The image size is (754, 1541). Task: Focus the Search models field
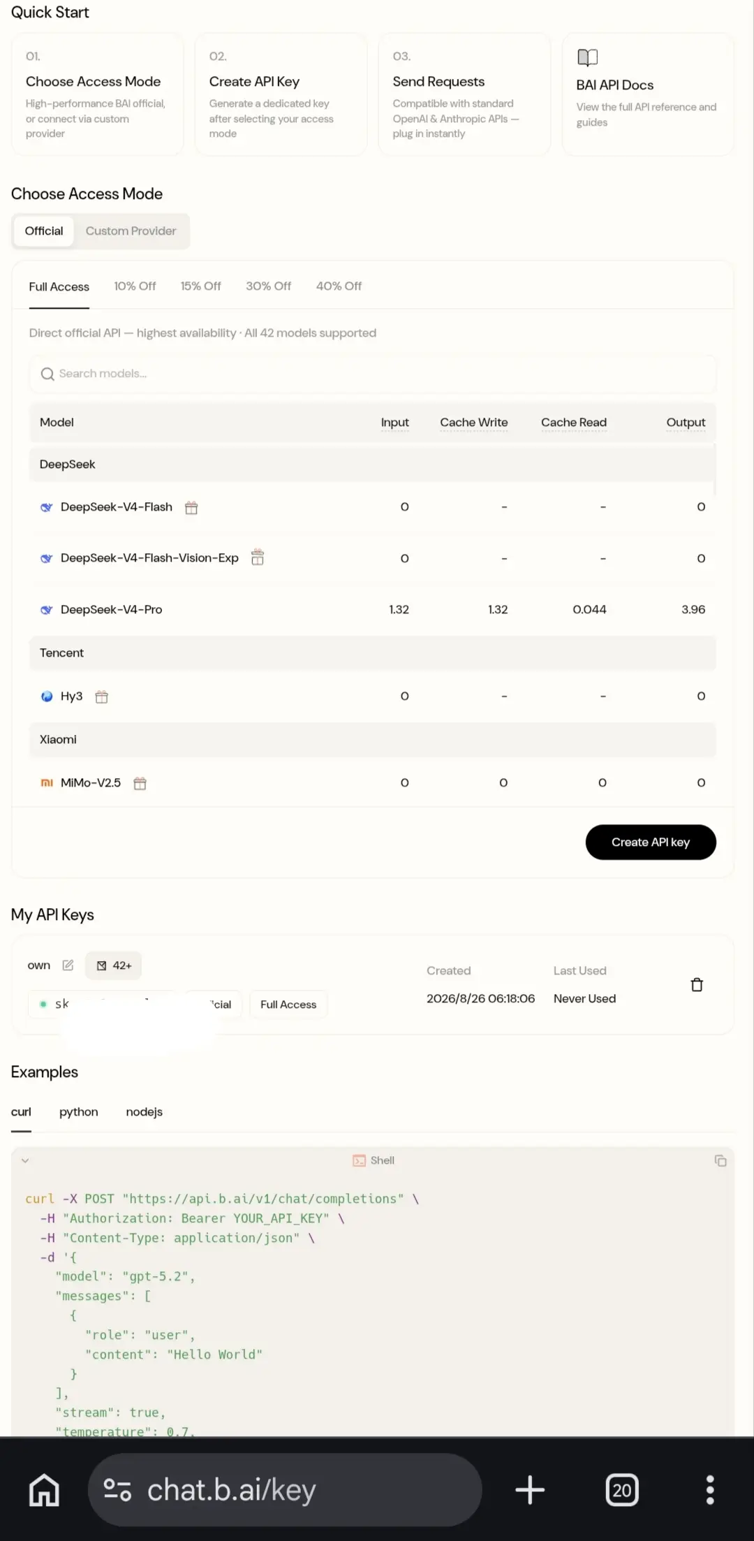point(373,374)
